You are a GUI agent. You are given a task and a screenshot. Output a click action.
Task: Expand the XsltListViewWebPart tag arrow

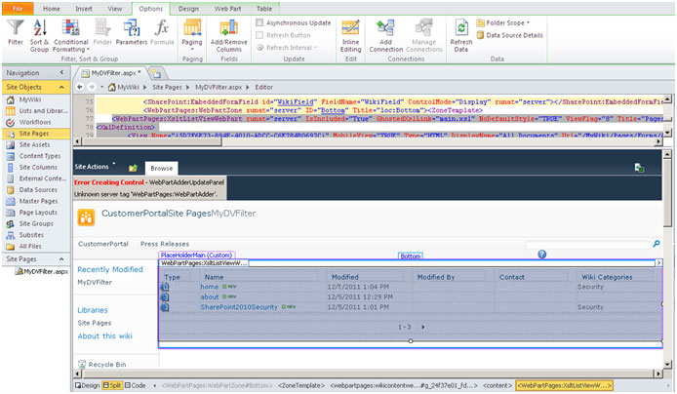[658, 262]
